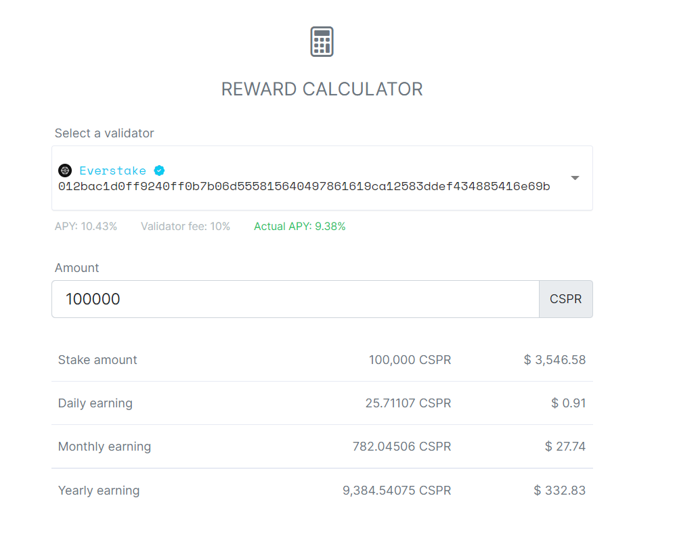Expand the validator dropdown arrow
Viewport: 675px width, 542px height.
pos(575,178)
